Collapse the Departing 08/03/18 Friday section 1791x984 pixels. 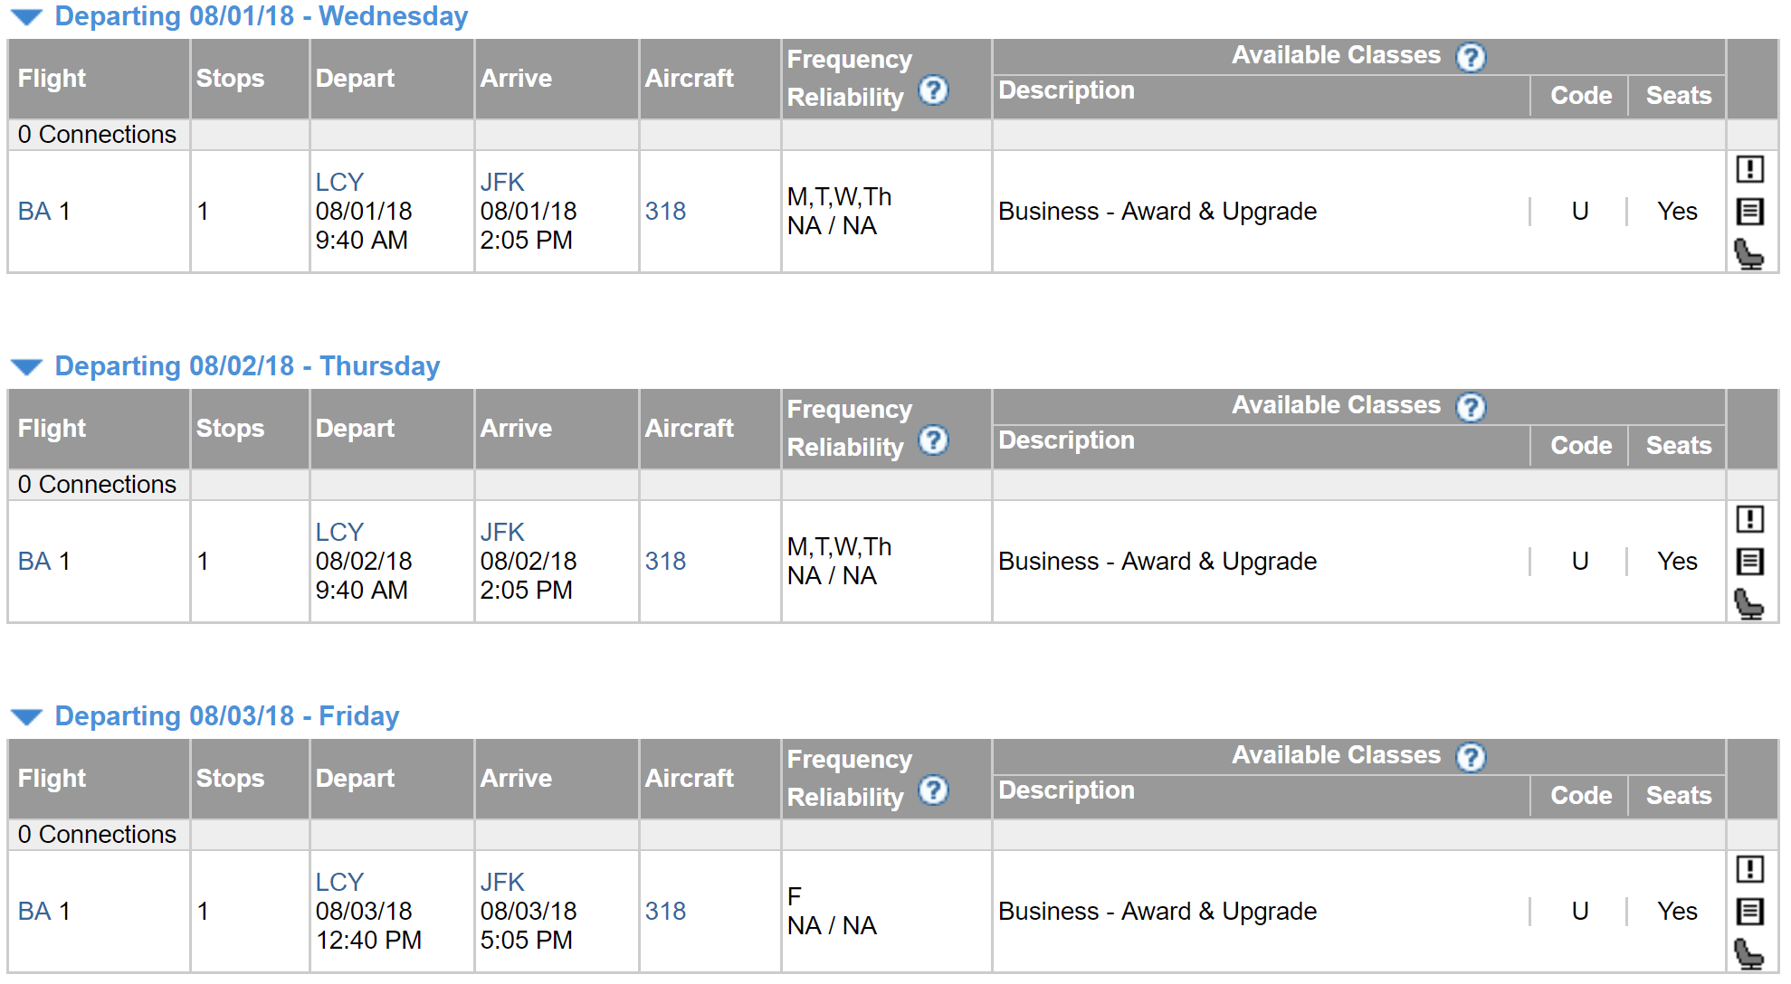point(27,717)
